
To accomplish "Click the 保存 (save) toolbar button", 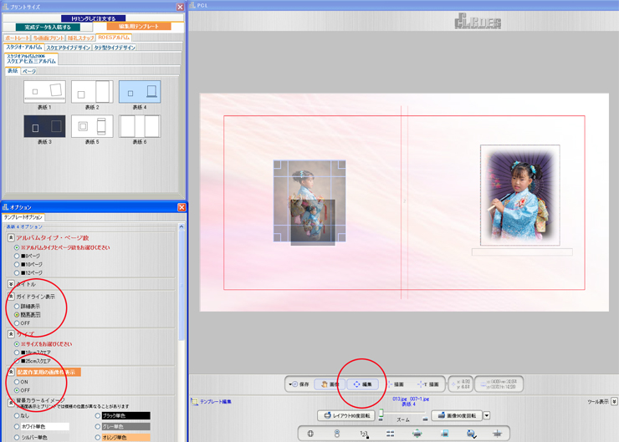I will [298, 384].
